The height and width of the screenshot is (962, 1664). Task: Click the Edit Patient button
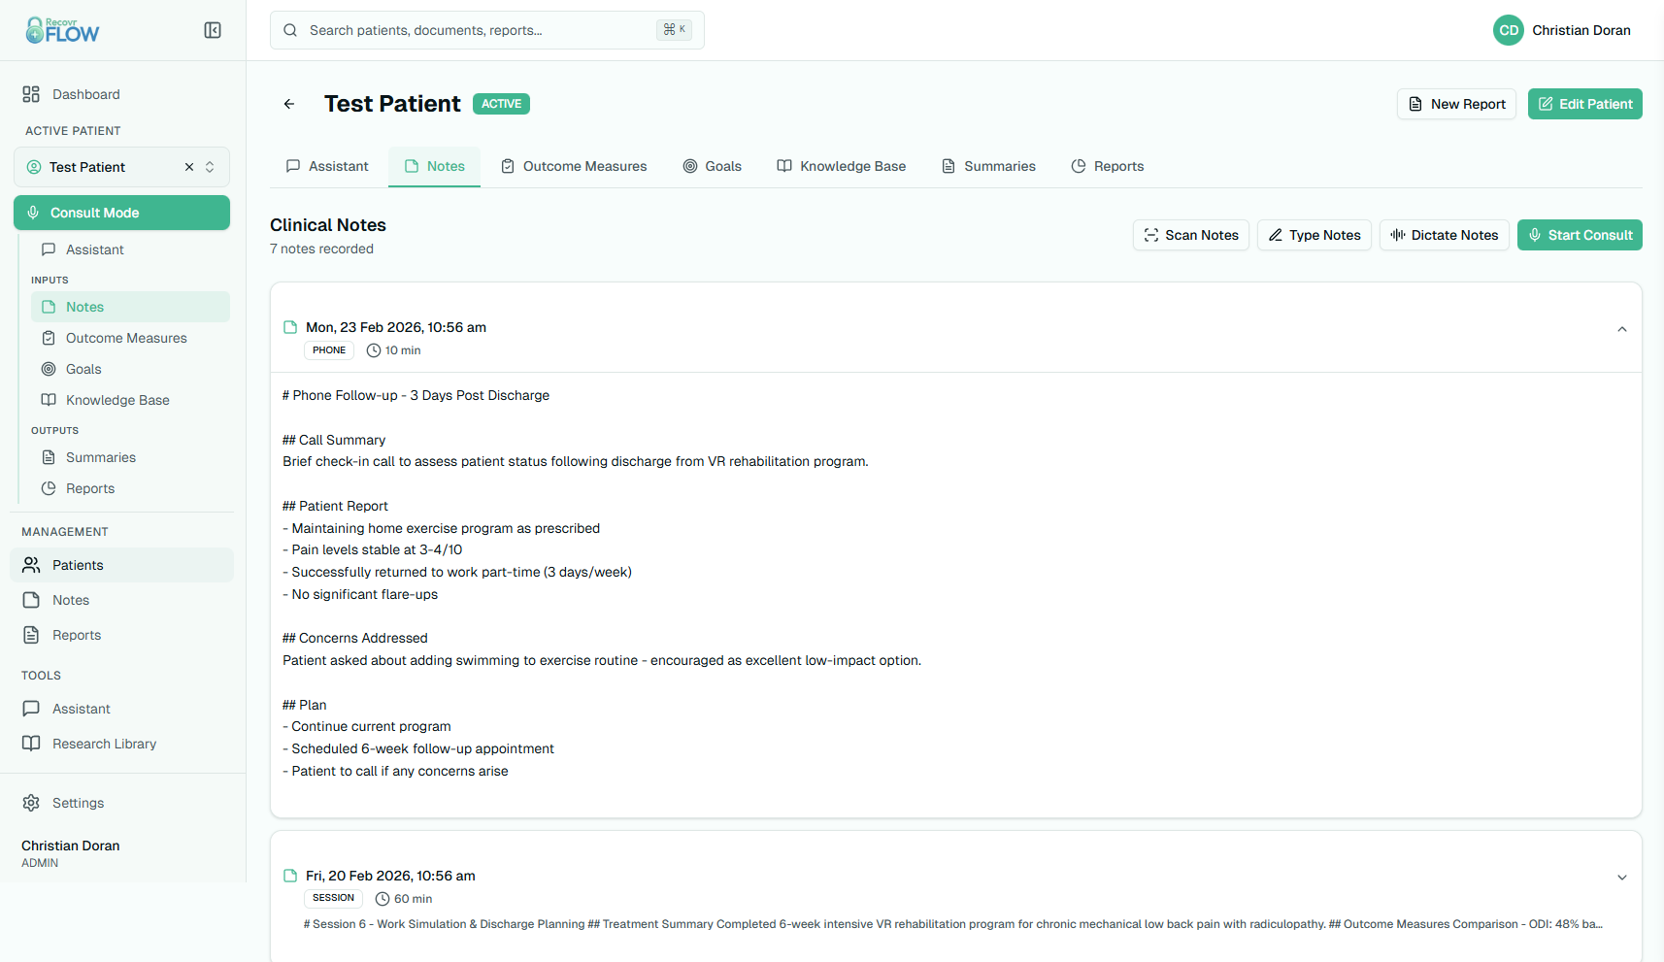click(1584, 104)
